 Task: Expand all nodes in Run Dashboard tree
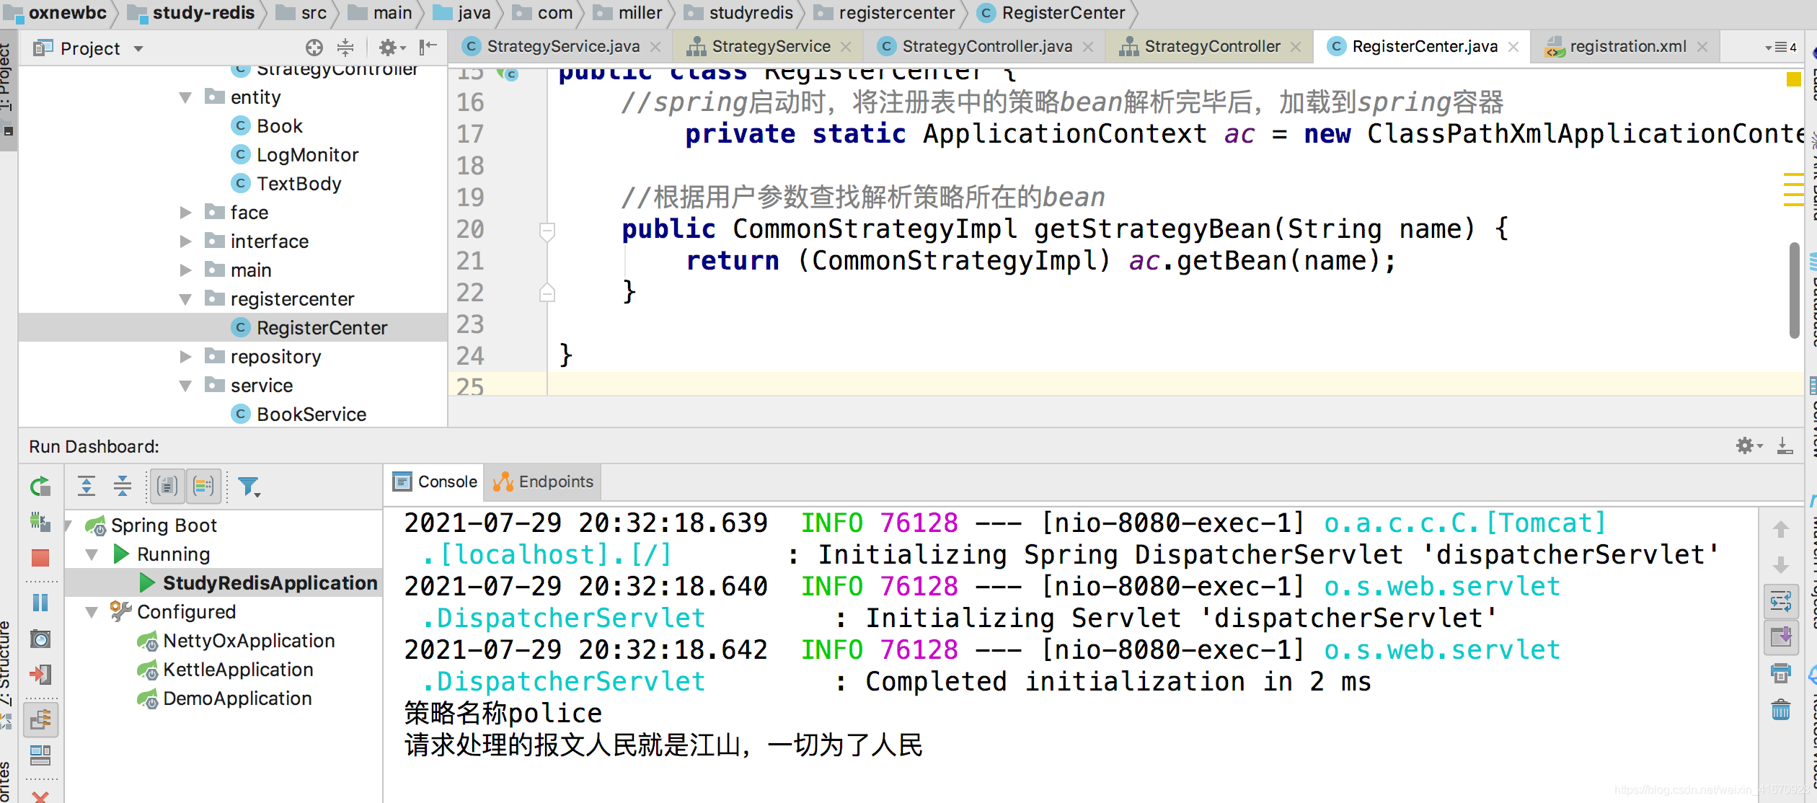(x=87, y=487)
